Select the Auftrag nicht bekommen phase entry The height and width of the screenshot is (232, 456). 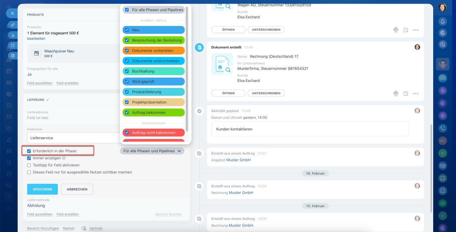point(154,133)
